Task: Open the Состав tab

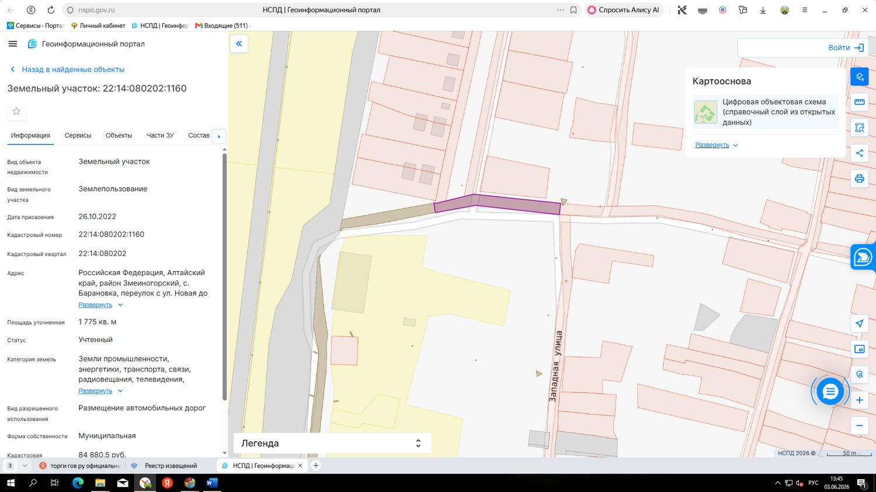Action: click(199, 135)
